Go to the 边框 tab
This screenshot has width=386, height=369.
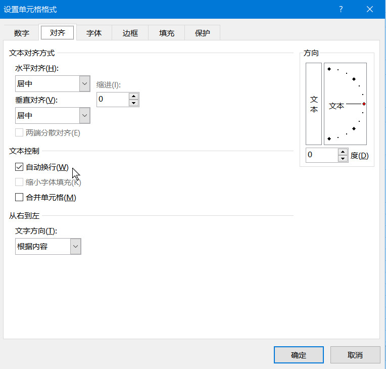(130, 33)
